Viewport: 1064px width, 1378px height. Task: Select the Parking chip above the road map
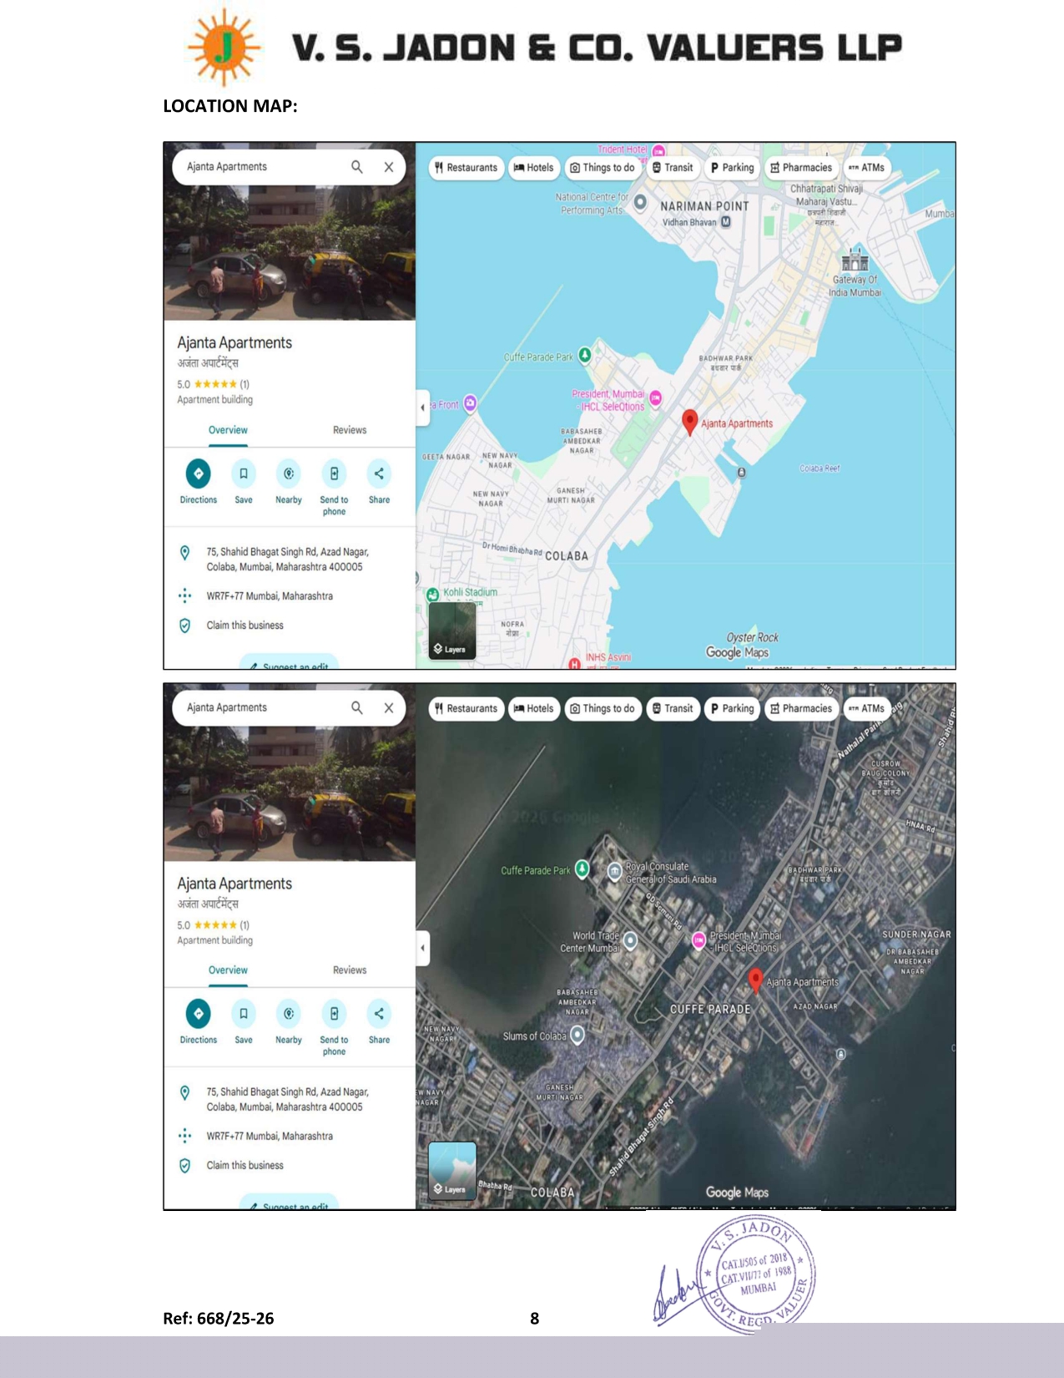click(x=732, y=168)
